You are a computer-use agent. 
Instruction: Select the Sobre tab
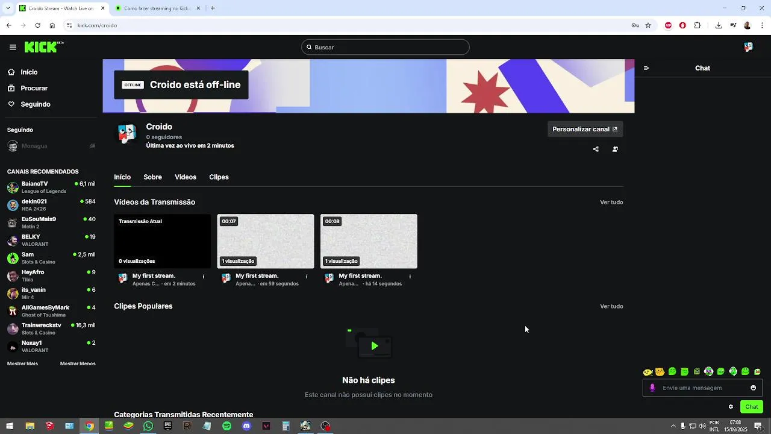point(152,177)
